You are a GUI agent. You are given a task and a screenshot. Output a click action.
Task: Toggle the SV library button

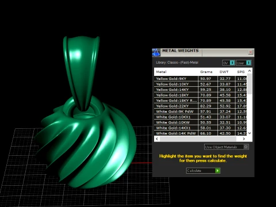pyautogui.click(x=228, y=63)
